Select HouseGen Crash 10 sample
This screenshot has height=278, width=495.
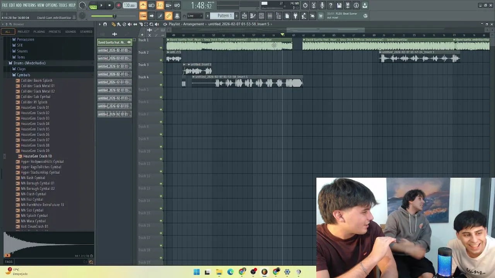coord(37,156)
